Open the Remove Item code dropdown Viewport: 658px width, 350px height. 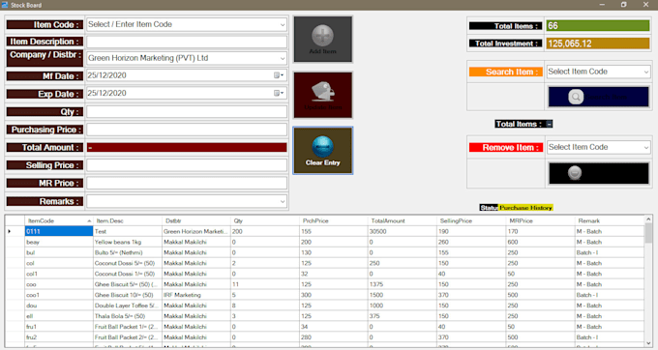[x=645, y=147]
